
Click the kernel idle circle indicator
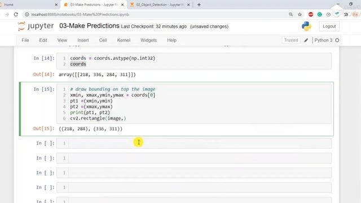click(337, 40)
